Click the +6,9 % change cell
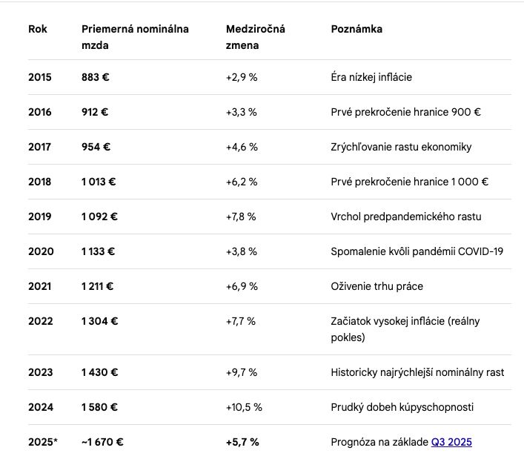The image size is (524, 459). coord(242,286)
